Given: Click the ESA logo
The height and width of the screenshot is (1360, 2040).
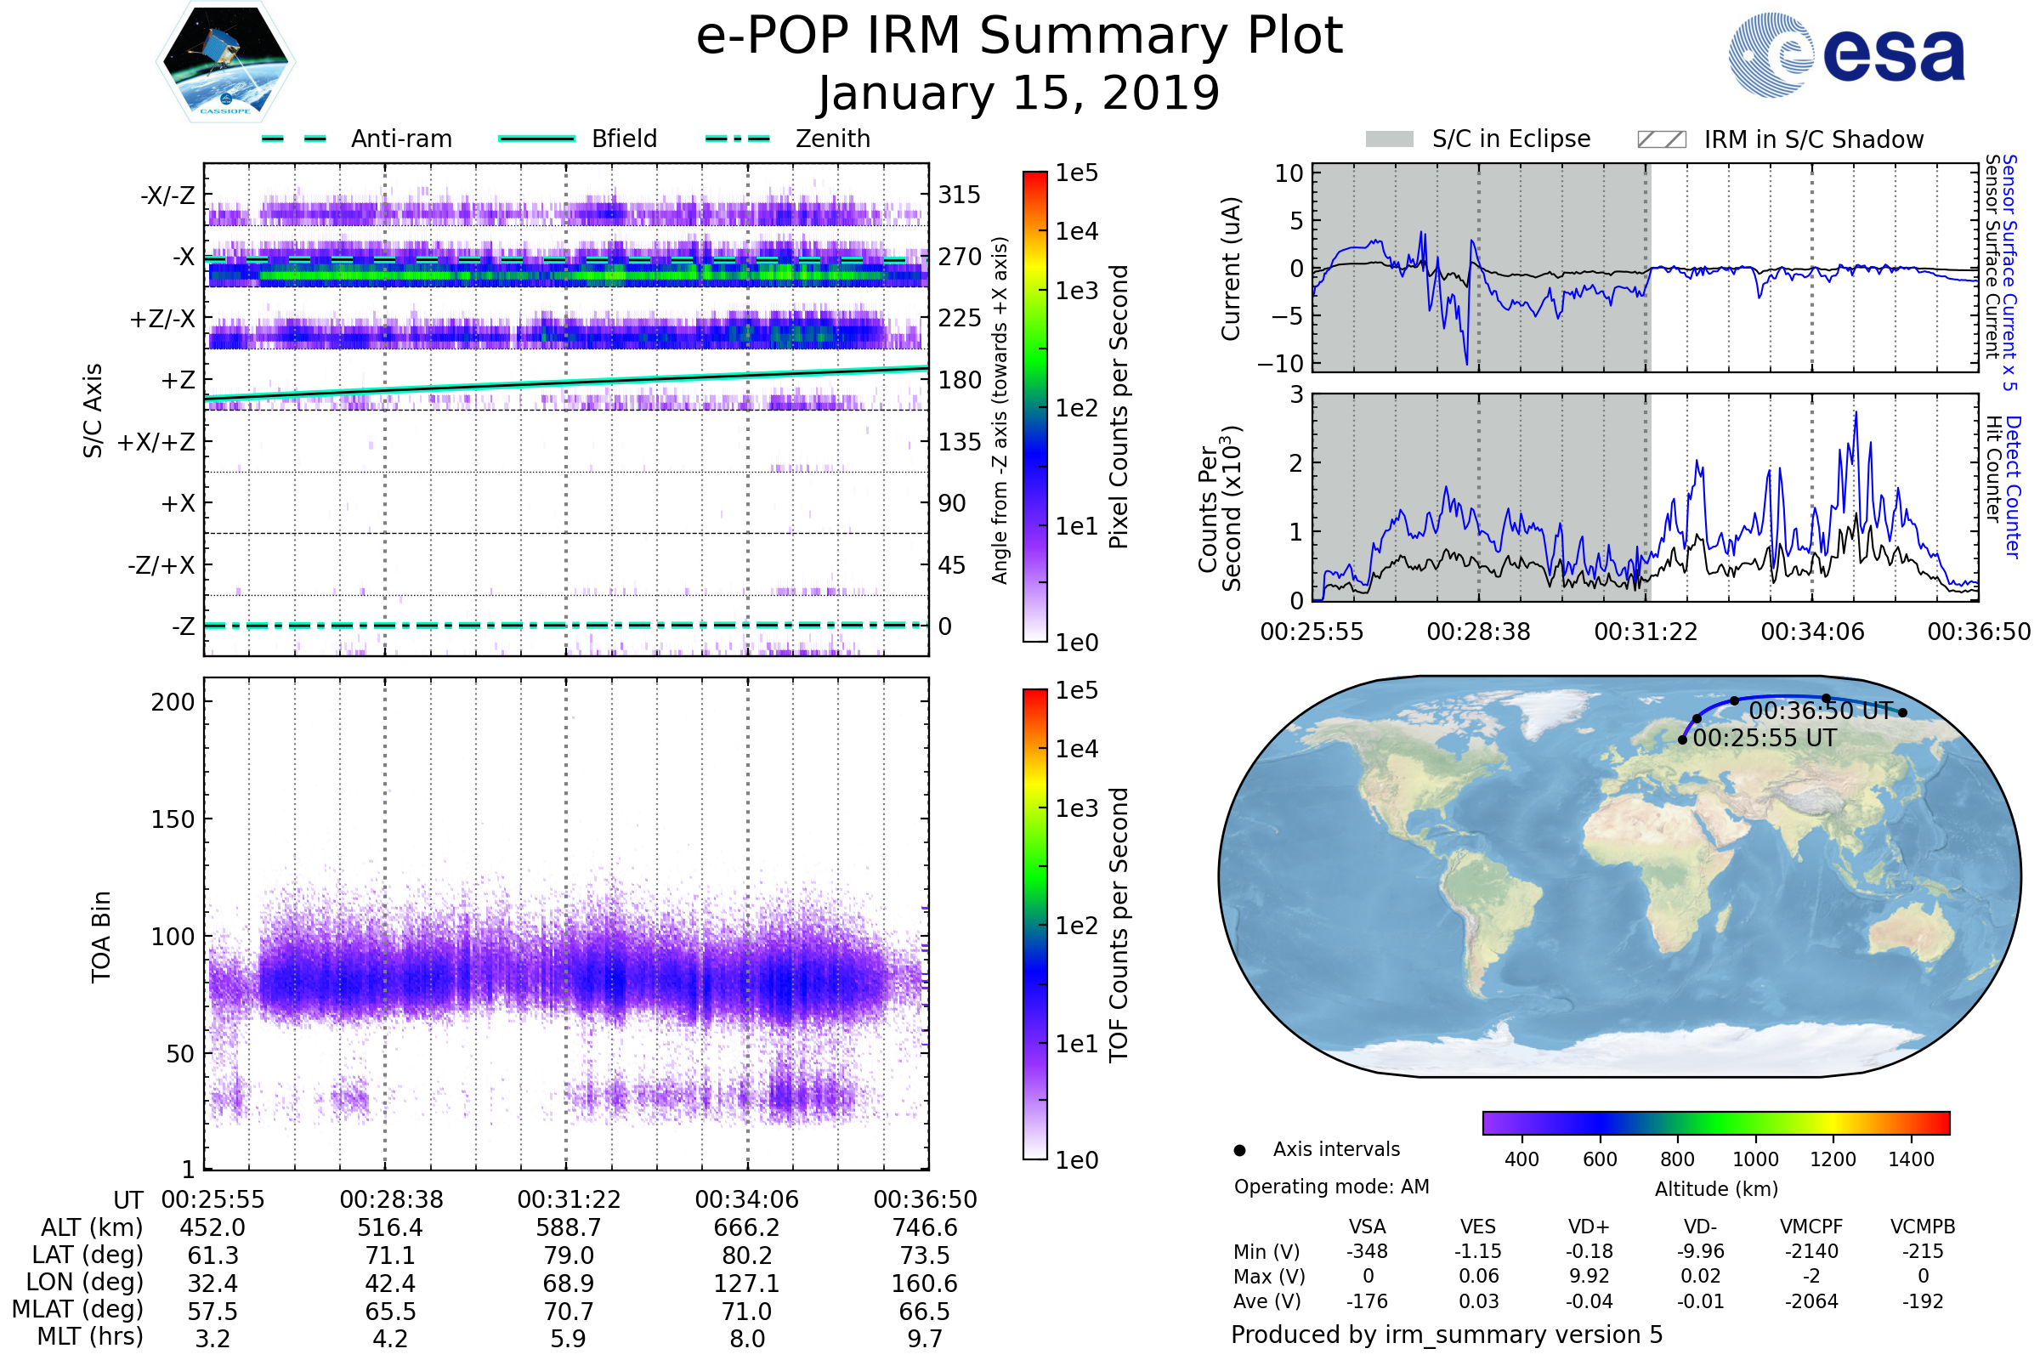Looking at the screenshot, I should point(1845,54).
